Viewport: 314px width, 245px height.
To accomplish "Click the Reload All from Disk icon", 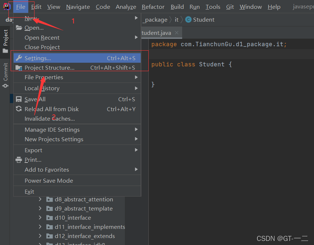I will click(x=19, y=109).
